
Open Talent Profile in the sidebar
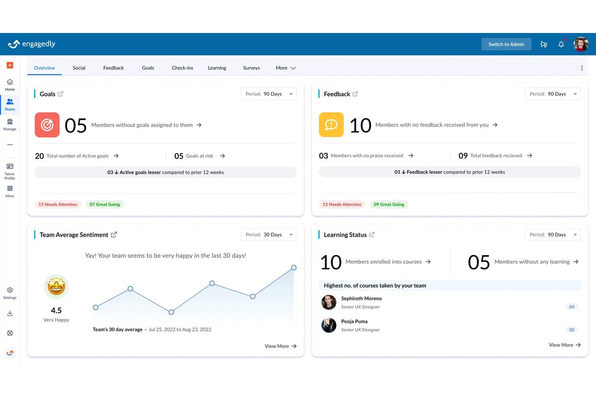tap(10, 171)
